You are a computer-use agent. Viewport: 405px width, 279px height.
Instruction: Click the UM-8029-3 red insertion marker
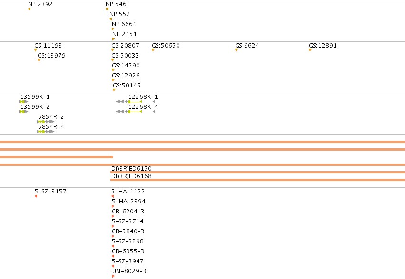click(x=114, y=276)
